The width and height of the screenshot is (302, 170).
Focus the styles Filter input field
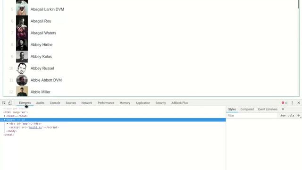point(252,116)
